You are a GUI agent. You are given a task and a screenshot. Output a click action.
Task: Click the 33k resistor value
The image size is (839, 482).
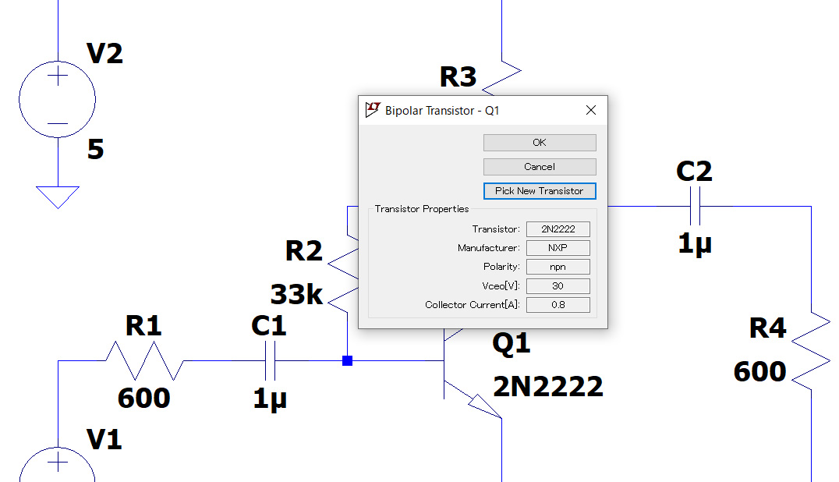(x=296, y=294)
